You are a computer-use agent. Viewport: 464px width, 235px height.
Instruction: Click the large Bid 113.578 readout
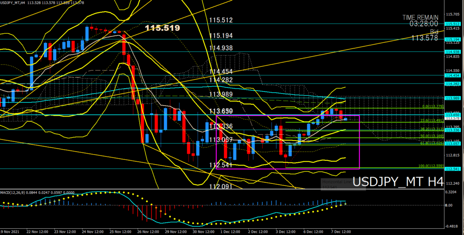[x=425, y=35]
